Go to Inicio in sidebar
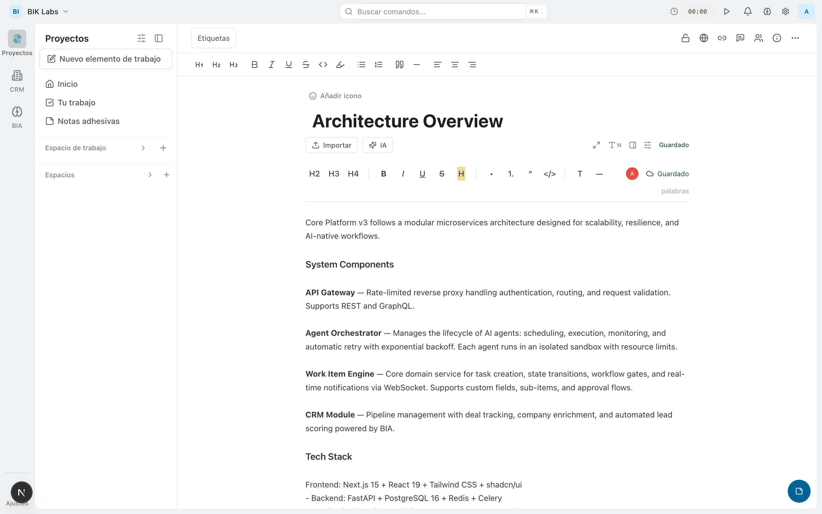Image resolution: width=822 pixels, height=514 pixels. pyautogui.click(x=61, y=84)
